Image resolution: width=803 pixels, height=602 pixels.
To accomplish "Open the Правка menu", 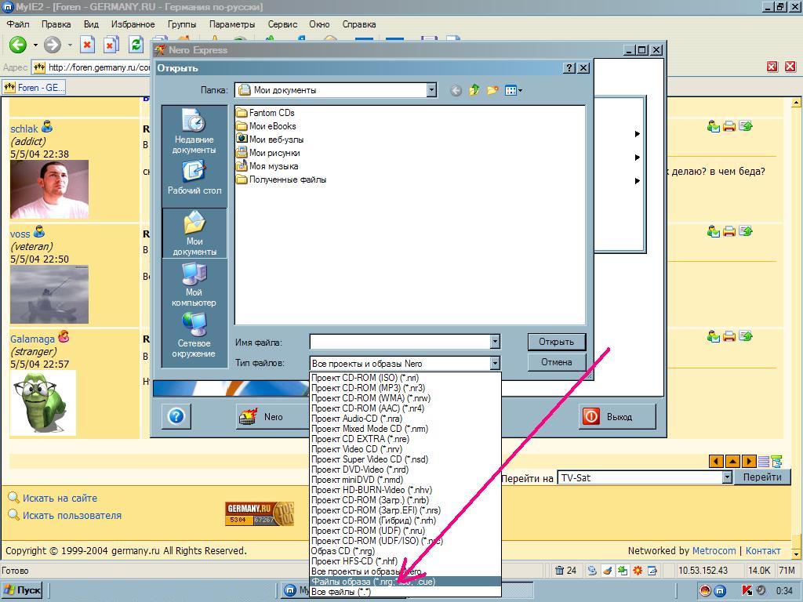I will tap(56, 24).
